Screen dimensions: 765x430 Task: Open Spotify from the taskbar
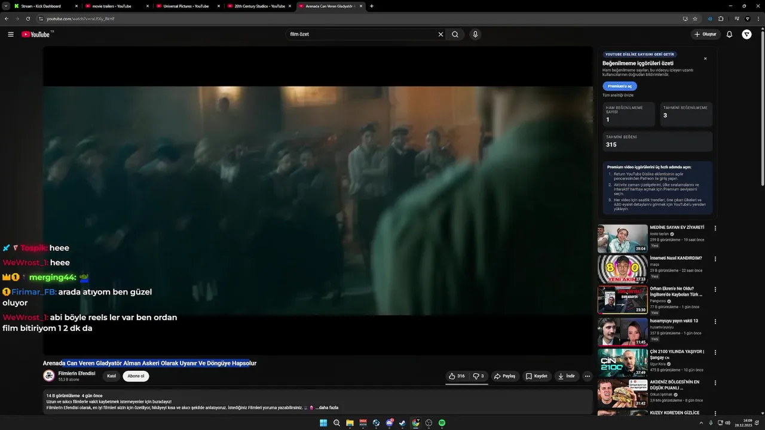[x=442, y=423]
